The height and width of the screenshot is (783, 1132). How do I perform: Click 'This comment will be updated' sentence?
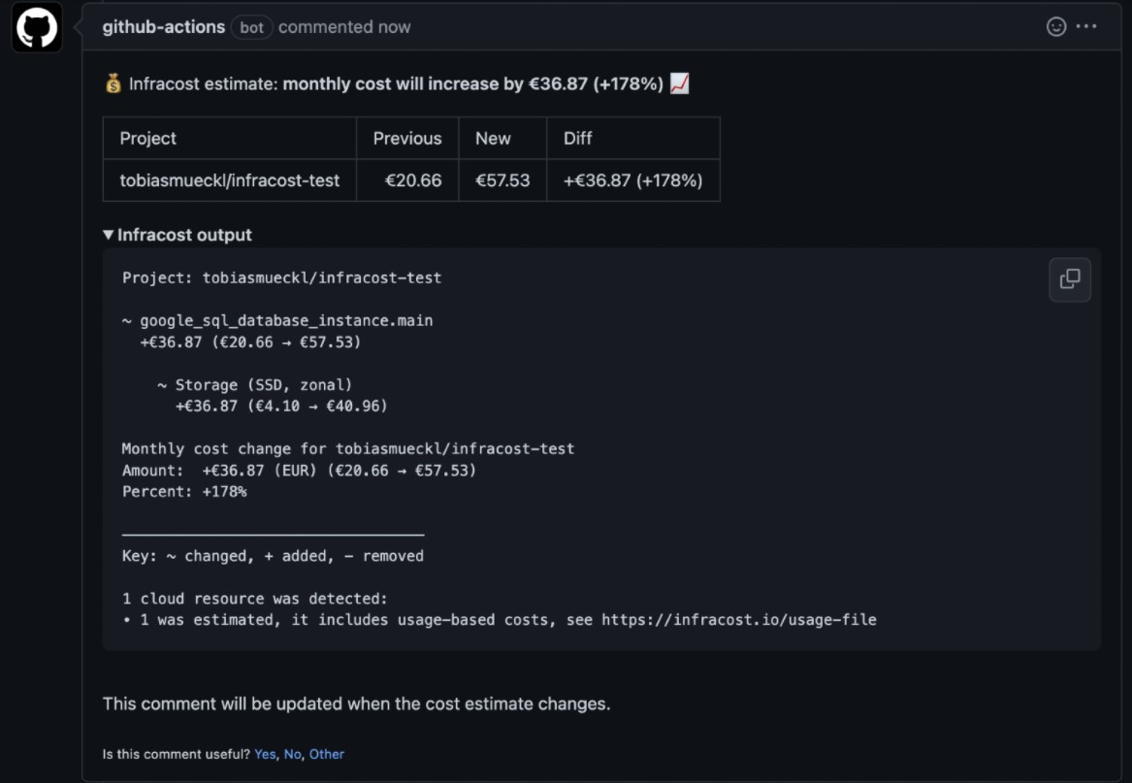click(357, 704)
